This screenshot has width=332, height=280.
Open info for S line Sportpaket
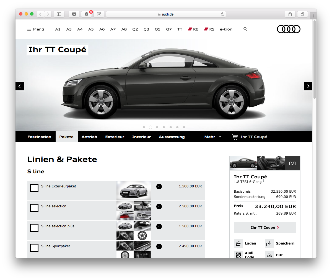(159, 246)
